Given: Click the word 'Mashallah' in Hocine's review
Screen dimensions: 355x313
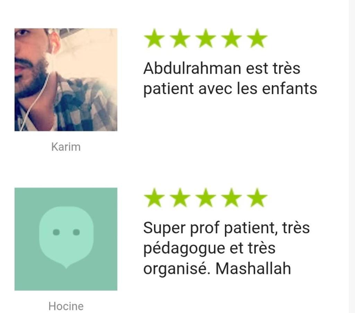Looking at the screenshot, I should pyautogui.click(x=253, y=269).
